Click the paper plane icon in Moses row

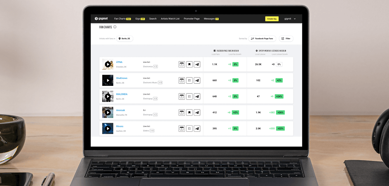[x=197, y=129]
